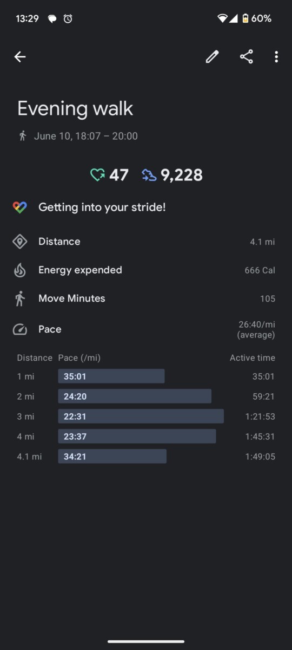Tap the 9,228 steps count
This screenshot has width=292, height=650.
182,175
